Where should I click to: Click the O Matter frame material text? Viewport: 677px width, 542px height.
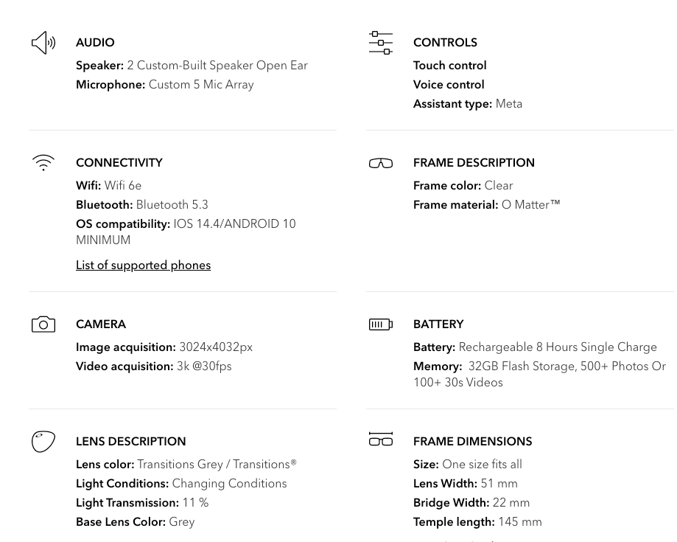click(530, 205)
